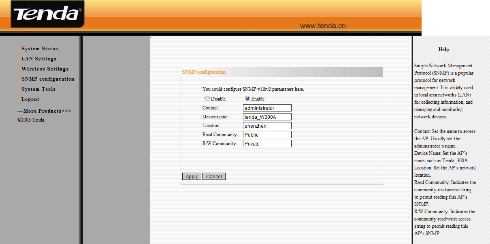The width and height of the screenshot is (490, 244).
Task: Select SNMP configuration in sidebar
Action: click(x=47, y=79)
